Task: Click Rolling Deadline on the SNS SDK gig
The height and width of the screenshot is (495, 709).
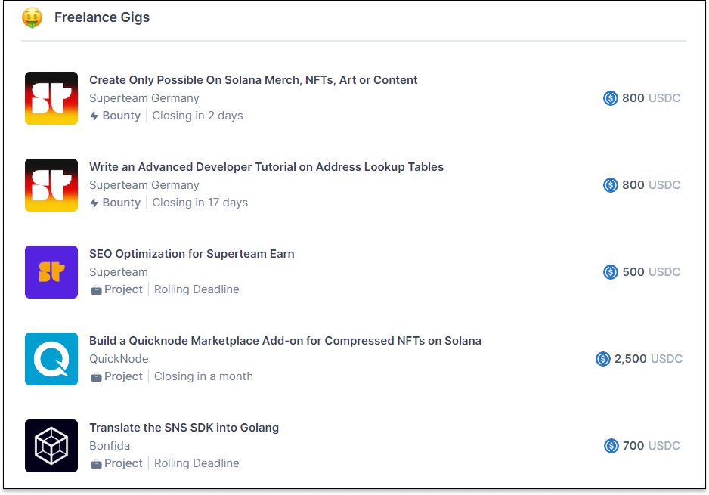Action: (x=197, y=463)
